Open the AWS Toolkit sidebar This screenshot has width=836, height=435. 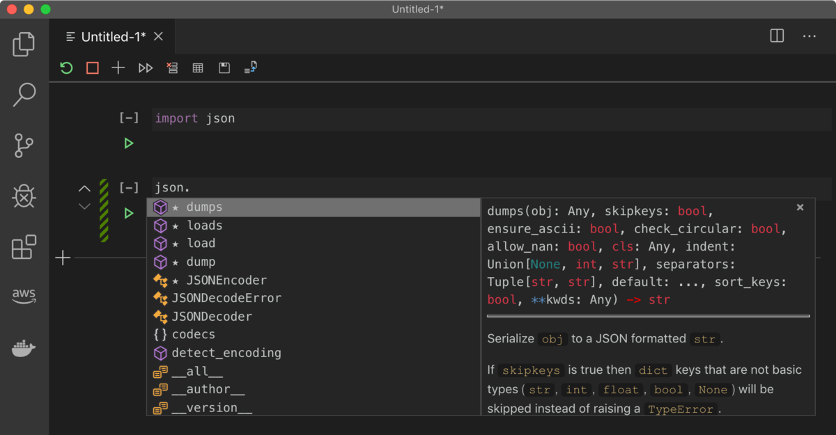click(24, 296)
